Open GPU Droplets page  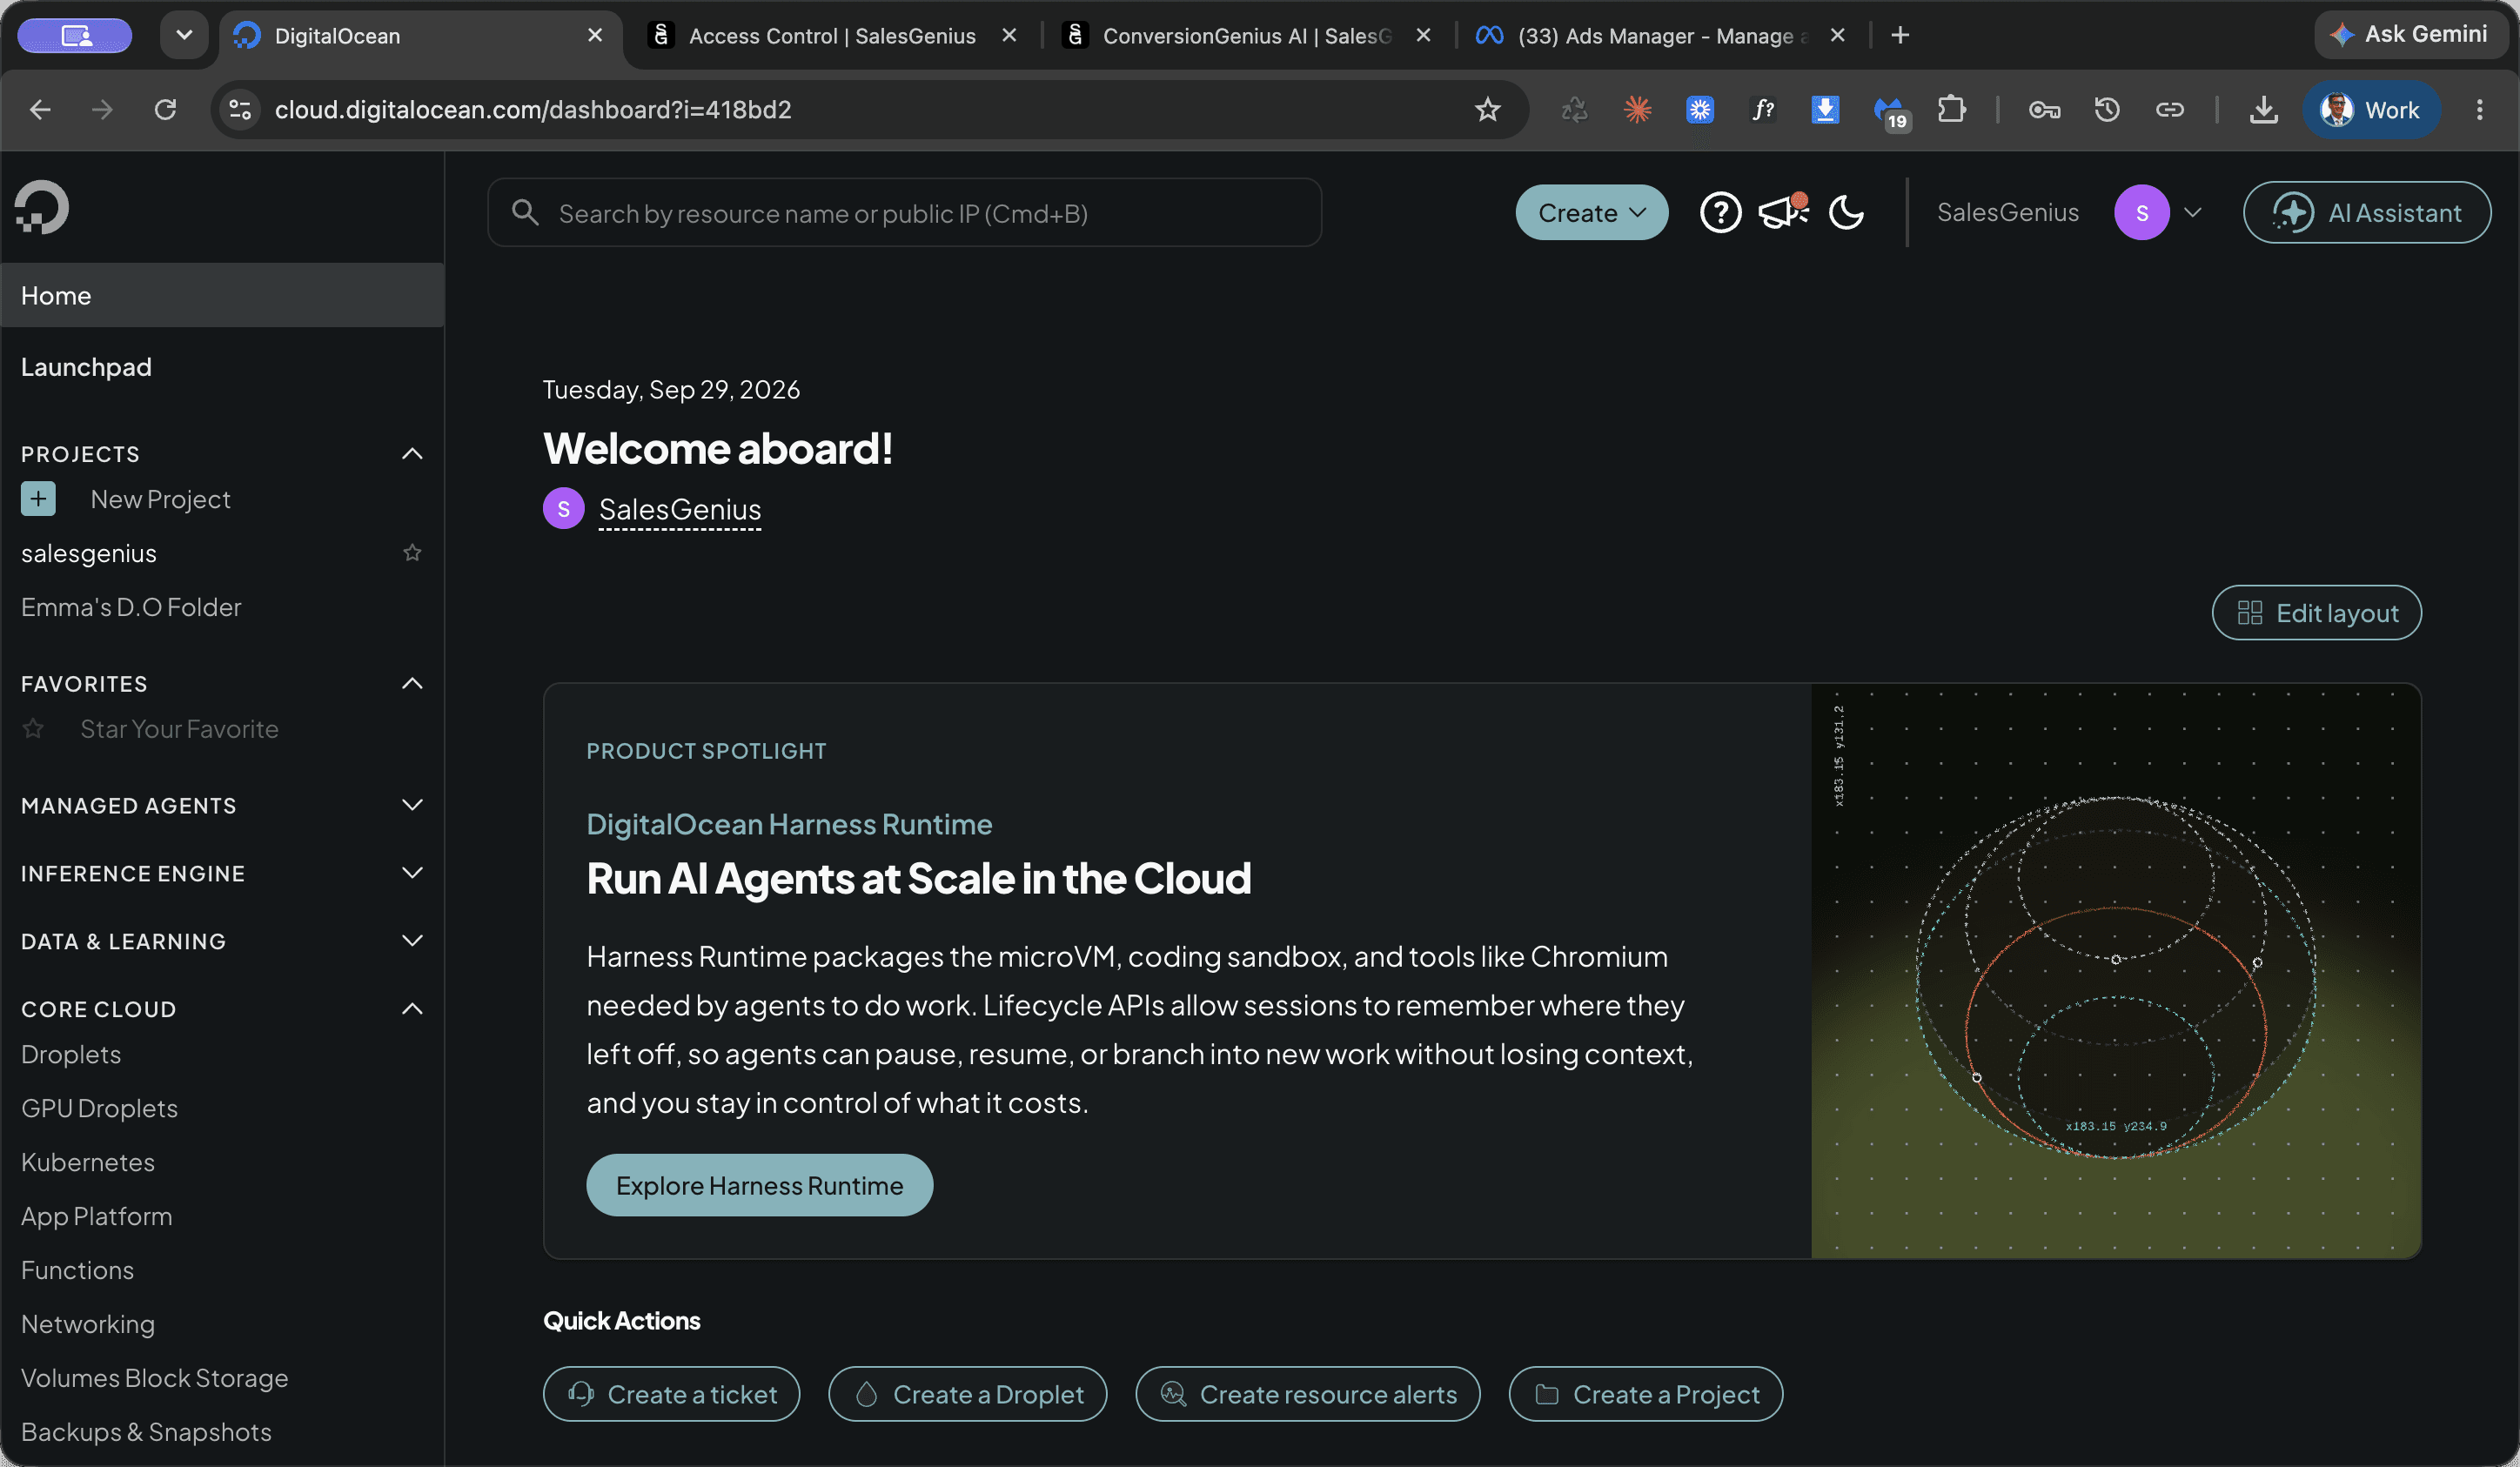[99, 1108]
